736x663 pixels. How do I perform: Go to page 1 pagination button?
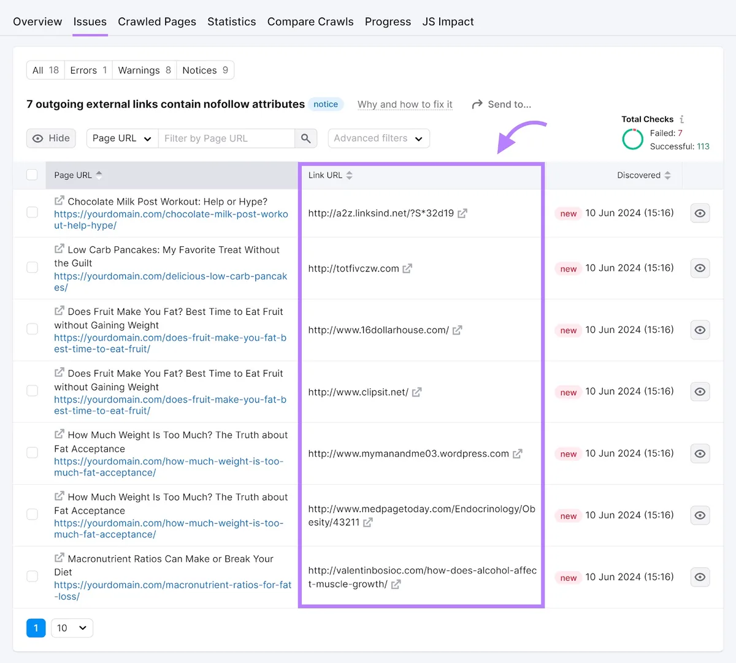tap(36, 628)
